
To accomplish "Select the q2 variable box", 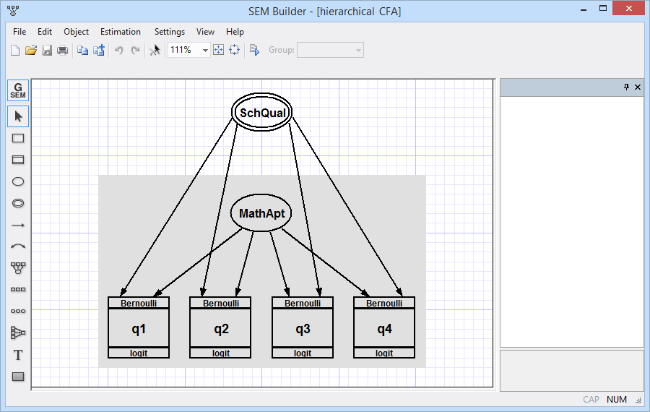I will pos(220,328).
